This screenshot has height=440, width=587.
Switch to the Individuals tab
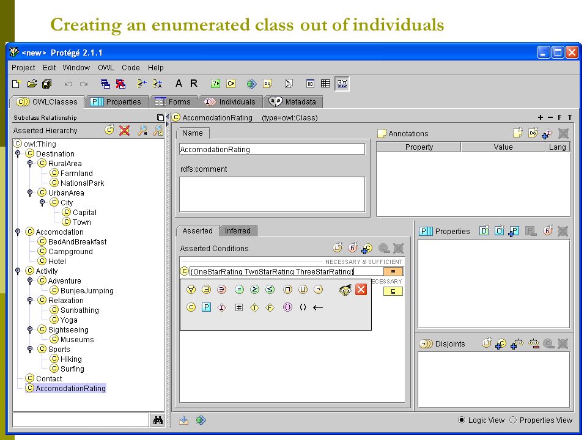230,102
